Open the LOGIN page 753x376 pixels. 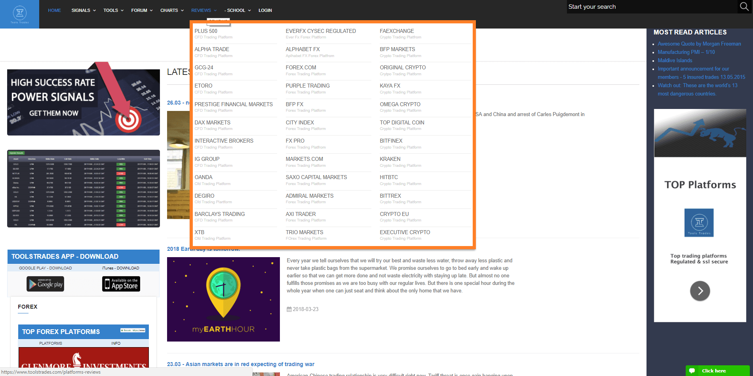[x=265, y=10]
